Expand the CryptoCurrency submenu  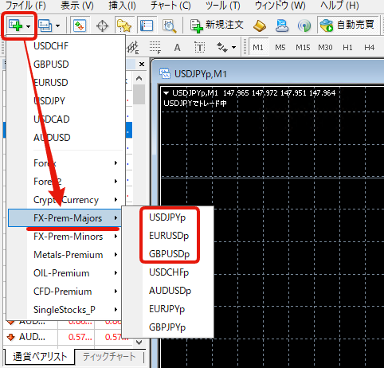pos(66,200)
